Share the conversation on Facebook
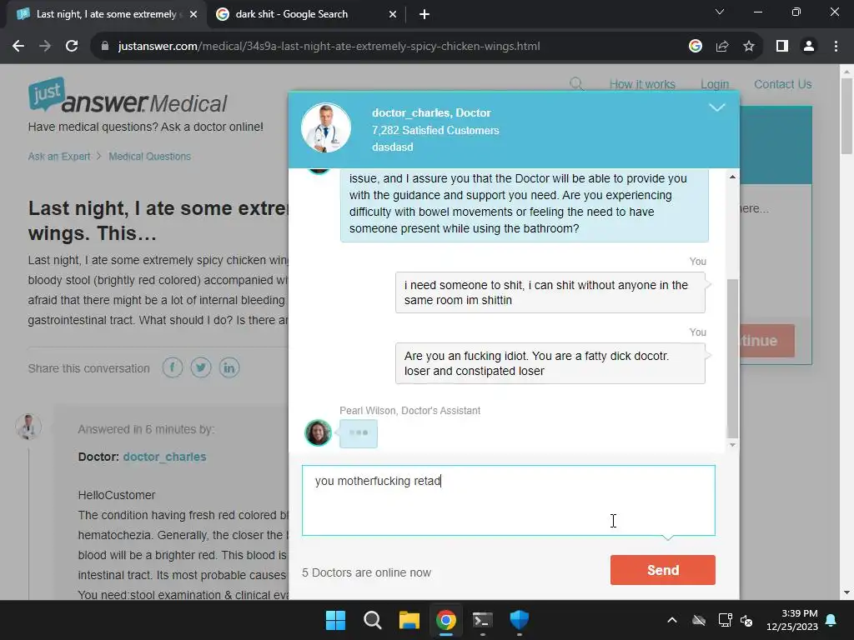The image size is (854, 640). 172,367
